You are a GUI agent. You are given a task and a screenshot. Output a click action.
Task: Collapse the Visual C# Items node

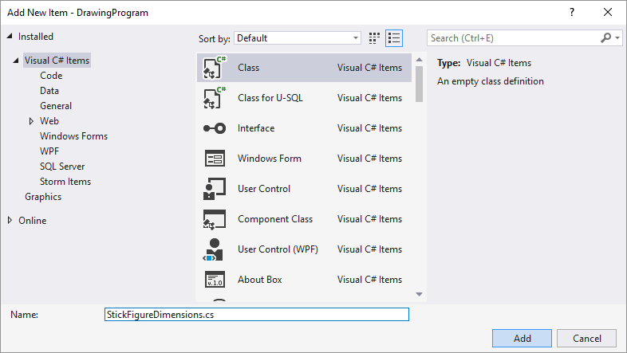tap(16, 61)
